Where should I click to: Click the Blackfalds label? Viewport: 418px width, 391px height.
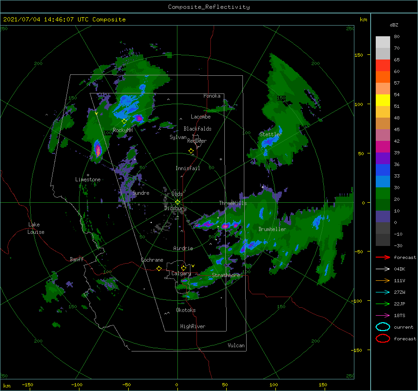[x=197, y=129]
